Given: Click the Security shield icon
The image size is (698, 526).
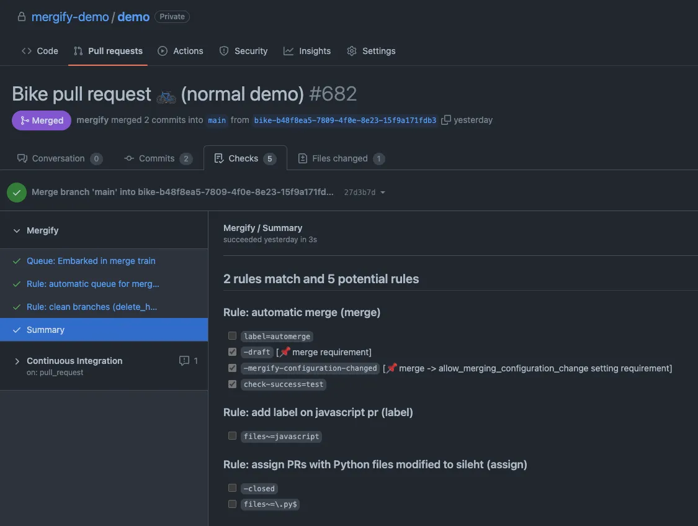Looking at the screenshot, I should pos(223,50).
